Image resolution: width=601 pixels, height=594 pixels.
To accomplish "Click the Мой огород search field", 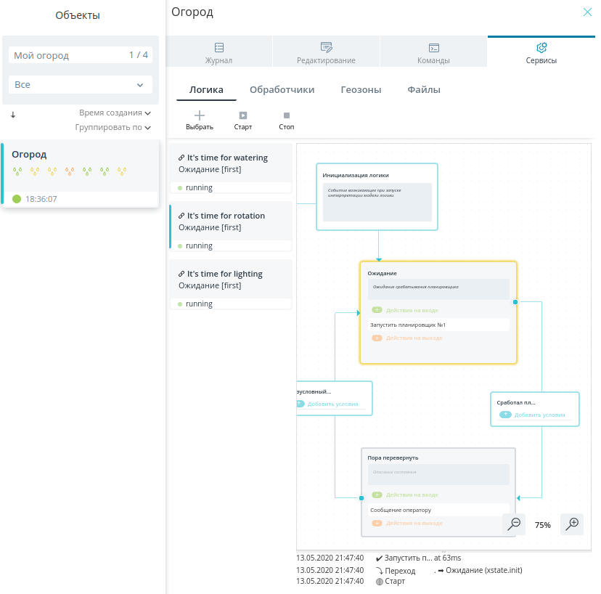I will pos(81,55).
